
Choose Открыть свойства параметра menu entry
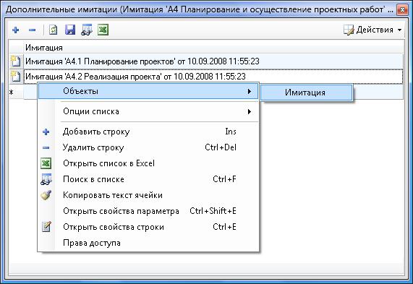click(148, 211)
